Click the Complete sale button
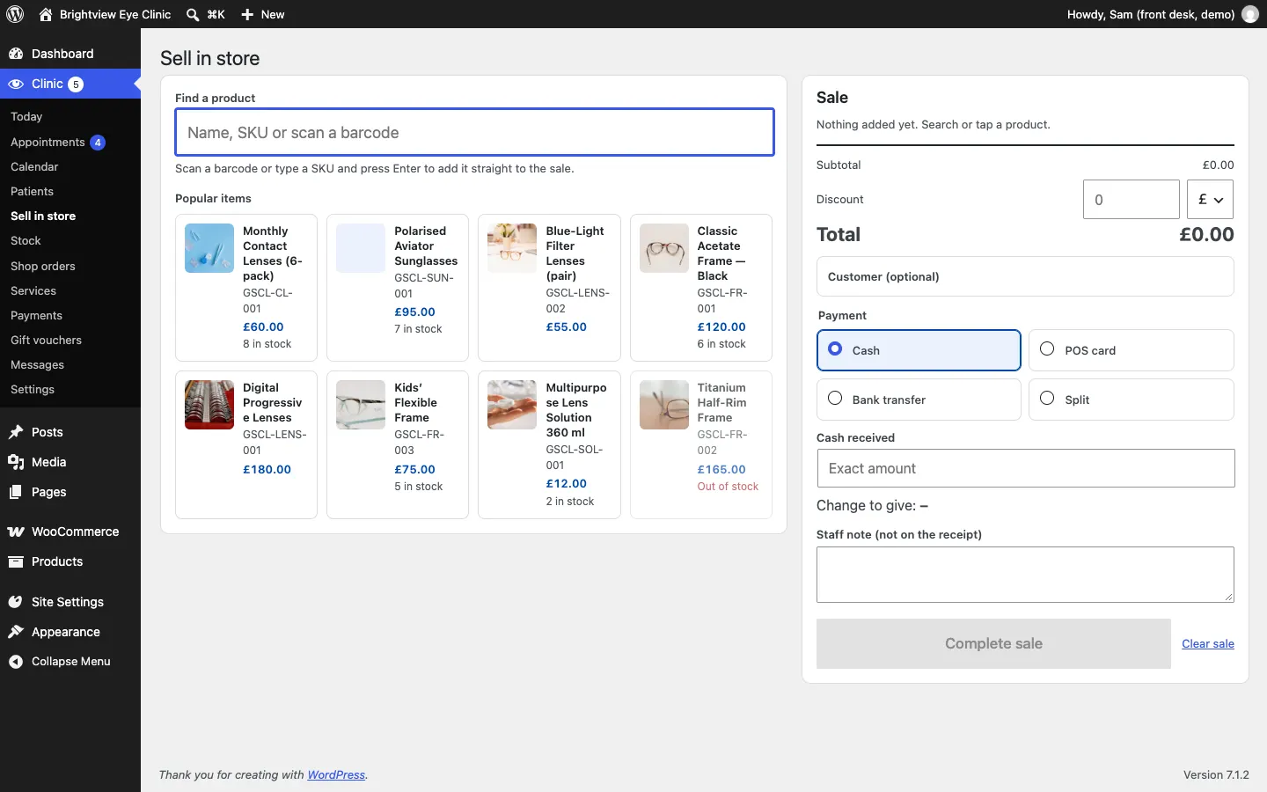Viewport: 1267px width, 792px height. coord(993,644)
